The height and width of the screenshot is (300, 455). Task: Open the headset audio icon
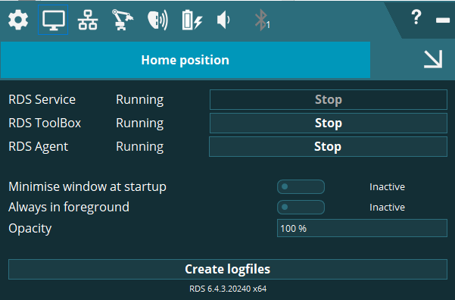pos(157,20)
